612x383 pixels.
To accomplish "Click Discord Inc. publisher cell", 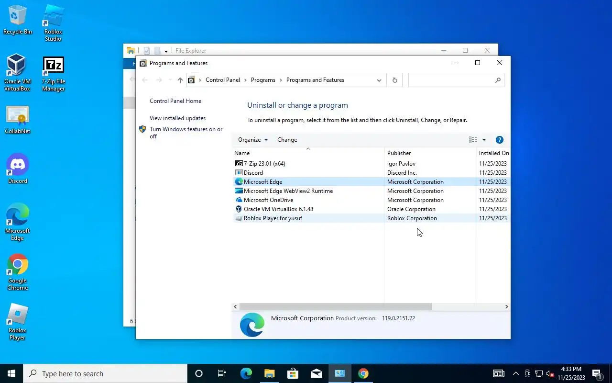I will pos(402,173).
